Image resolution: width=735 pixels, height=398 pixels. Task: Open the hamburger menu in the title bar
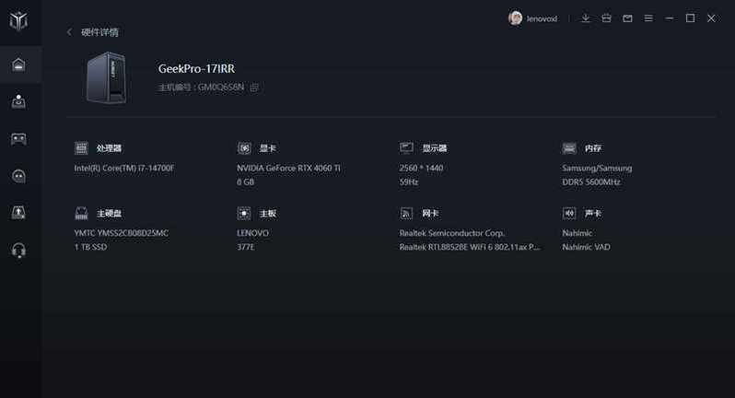click(648, 18)
